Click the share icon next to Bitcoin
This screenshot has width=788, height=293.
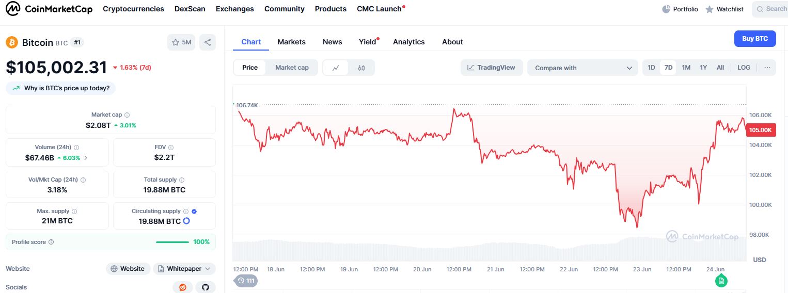(x=208, y=42)
